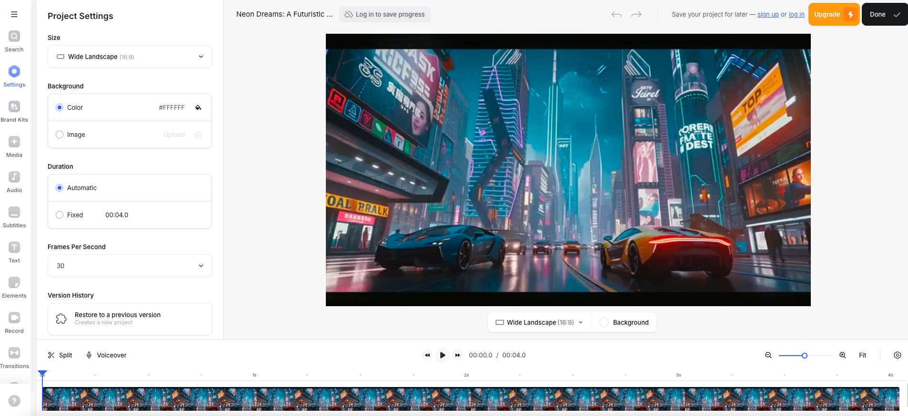
Task: Click the redo arrow icon
Action: click(x=636, y=14)
